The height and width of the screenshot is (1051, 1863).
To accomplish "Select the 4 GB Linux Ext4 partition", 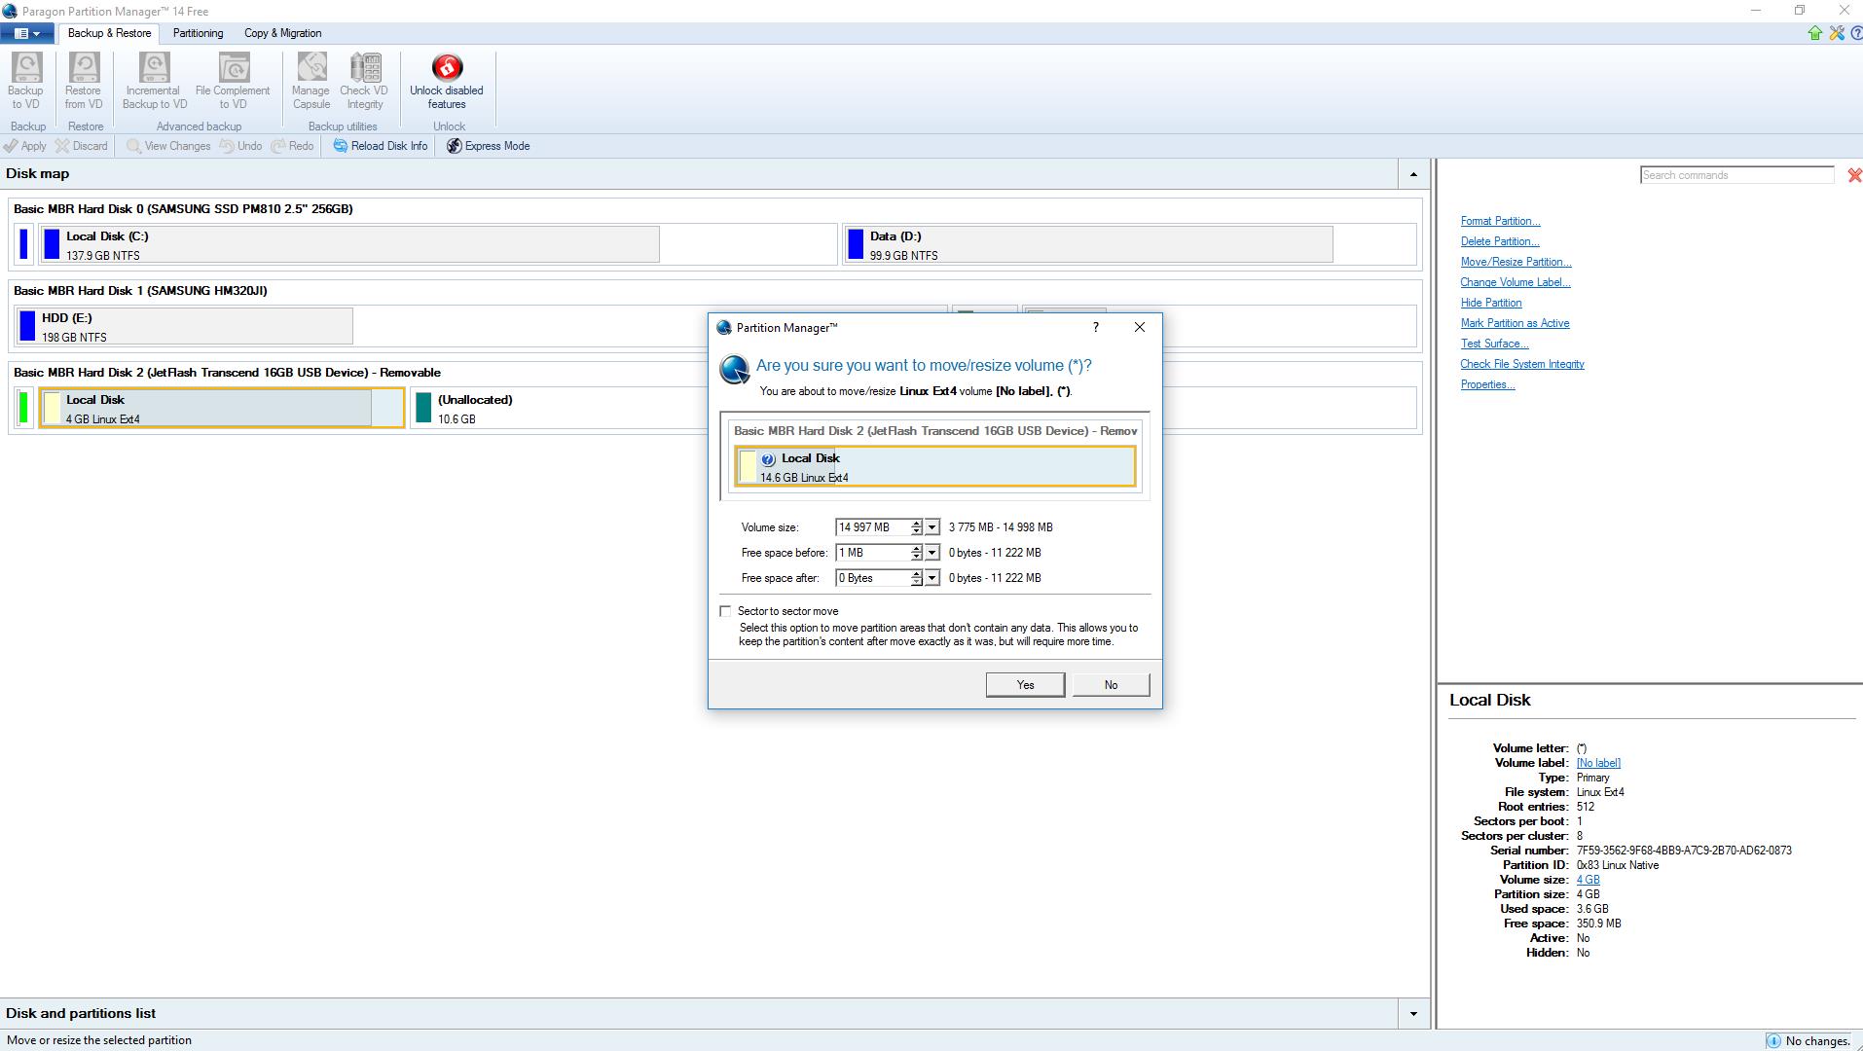I will [x=222, y=408].
